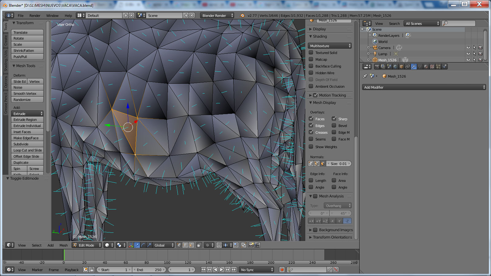Click the Subdivide button
Viewport: 491px width, 276px height.
pyautogui.click(x=27, y=144)
